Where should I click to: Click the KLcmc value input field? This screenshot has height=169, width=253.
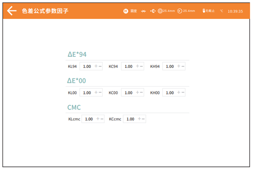89,119
